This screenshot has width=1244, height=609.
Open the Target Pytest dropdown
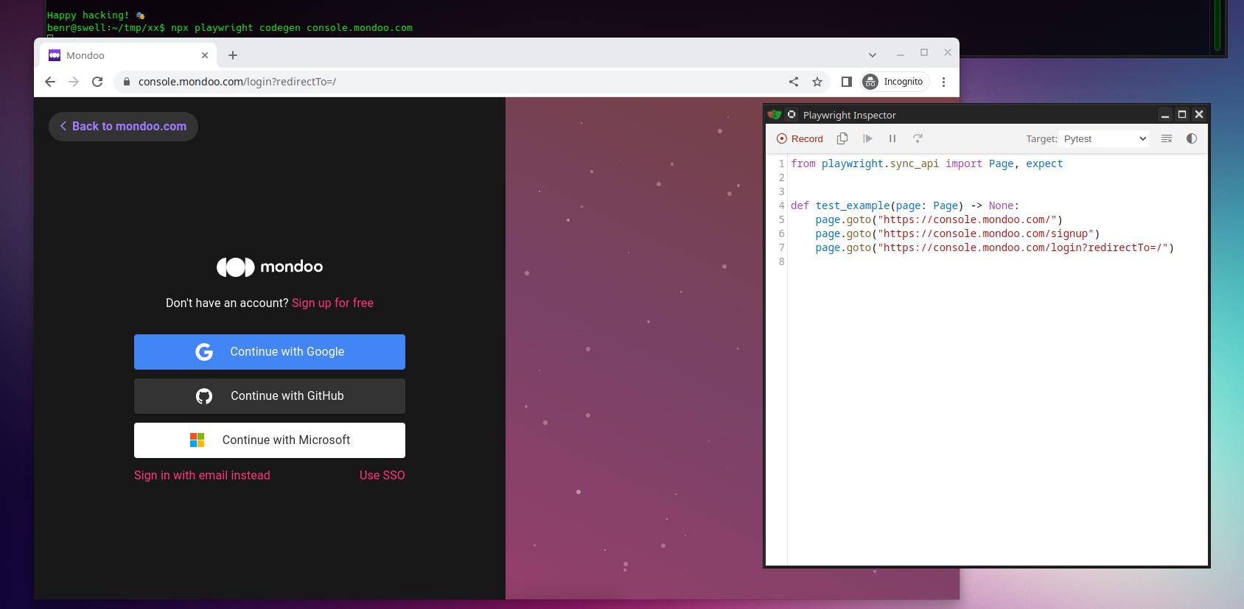(1104, 138)
